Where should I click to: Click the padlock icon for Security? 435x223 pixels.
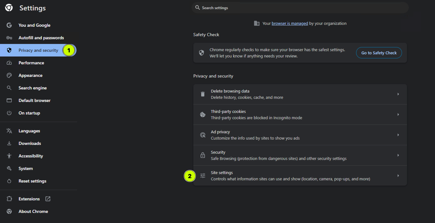pos(203,155)
